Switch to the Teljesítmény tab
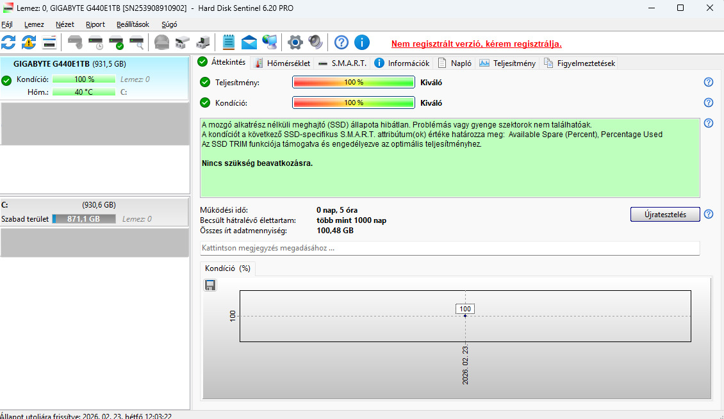Viewport: 724px width, 419px height. 507,63
